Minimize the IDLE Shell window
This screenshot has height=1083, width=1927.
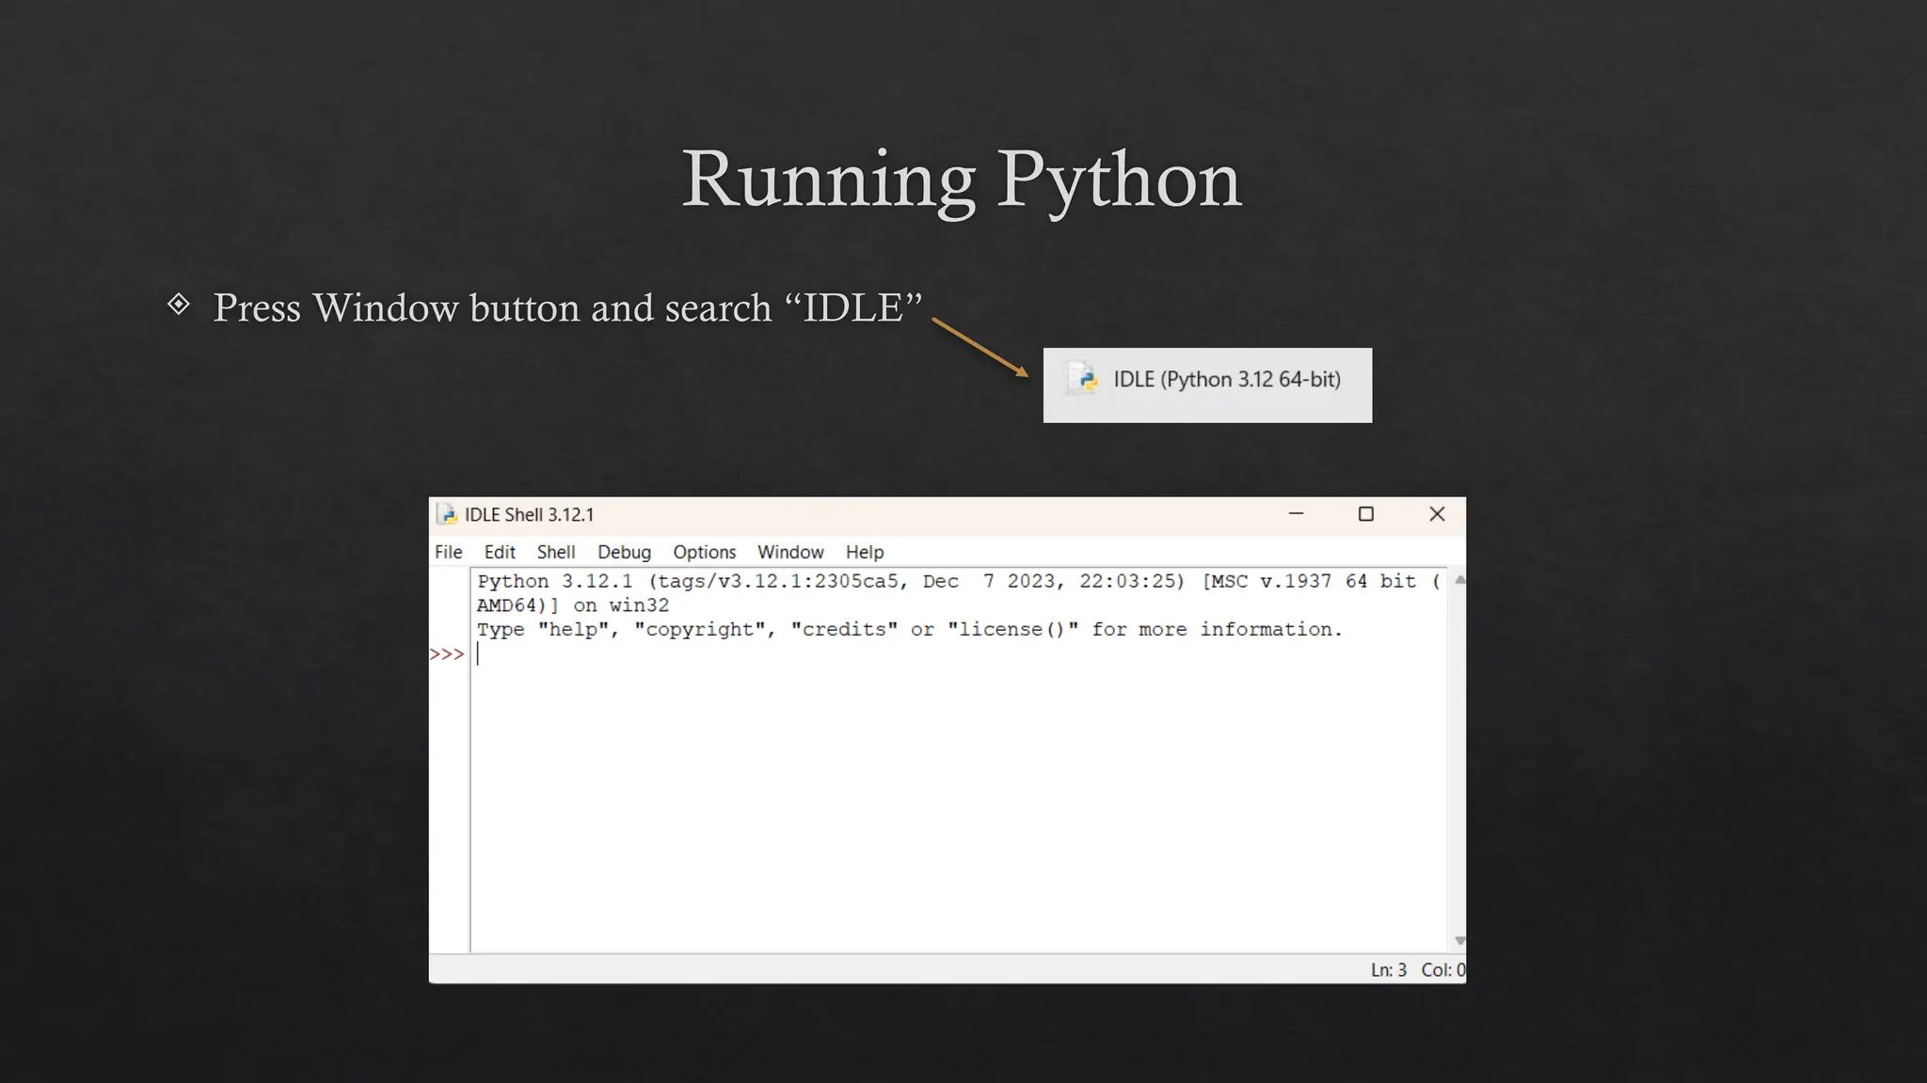[1296, 514]
